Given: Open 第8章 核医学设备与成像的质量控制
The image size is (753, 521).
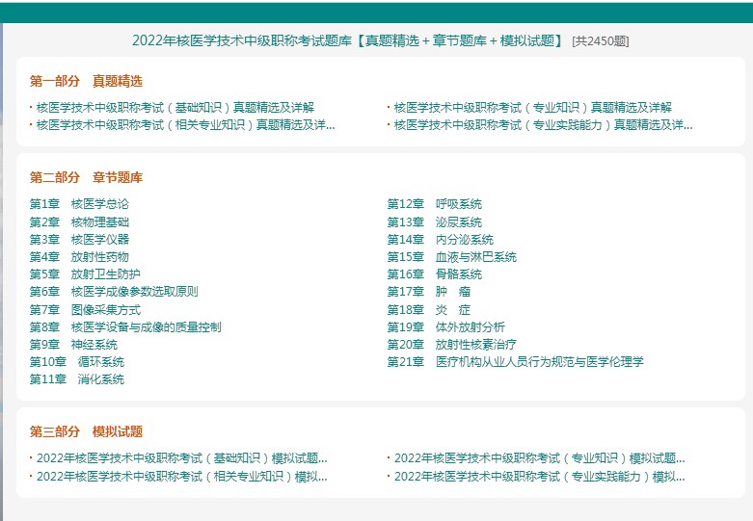Looking at the screenshot, I should click(125, 327).
